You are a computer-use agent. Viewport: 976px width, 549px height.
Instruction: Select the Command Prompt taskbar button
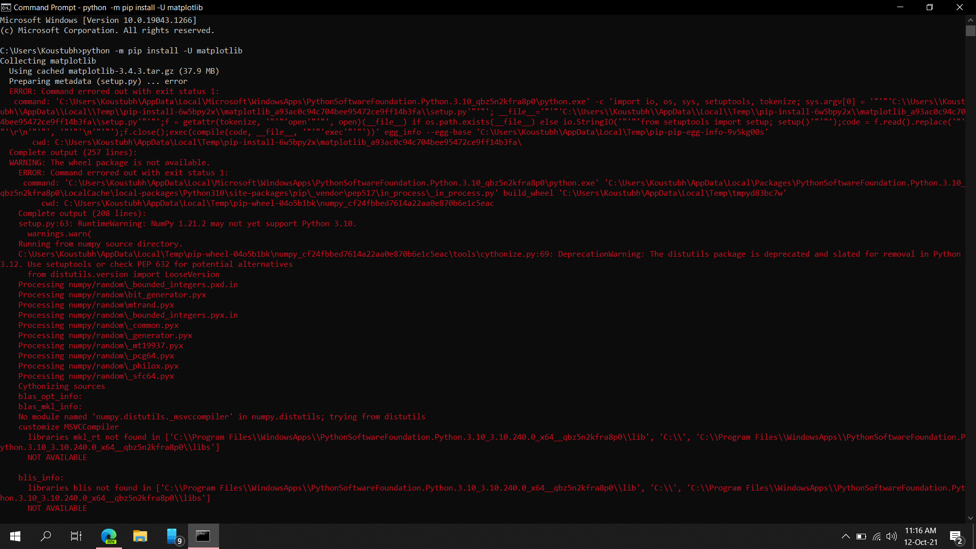(x=203, y=536)
